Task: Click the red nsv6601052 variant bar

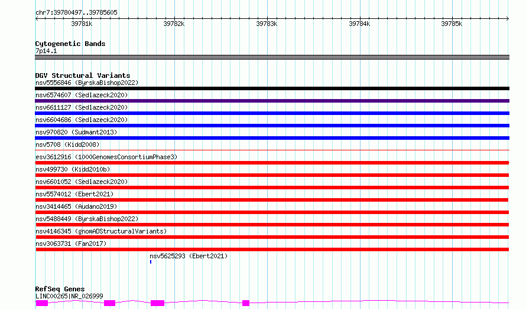Action: (x=272, y=188)
